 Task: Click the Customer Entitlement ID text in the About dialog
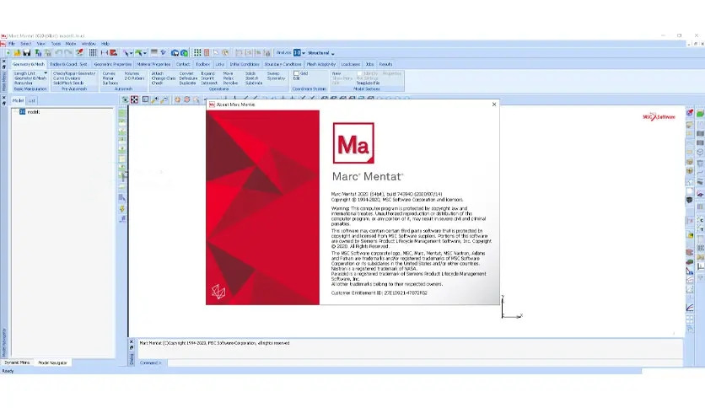pos(379,293)
